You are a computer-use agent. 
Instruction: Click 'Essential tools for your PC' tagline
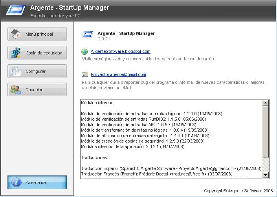click(55, 16)
